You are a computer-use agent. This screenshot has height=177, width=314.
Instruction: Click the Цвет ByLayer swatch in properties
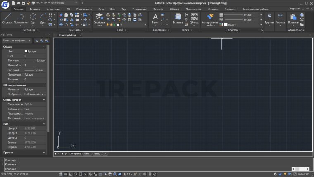pos(26,51)
